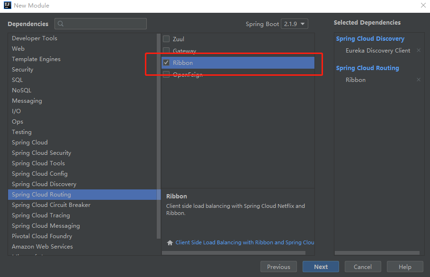Click the home icon beside the guide link
The image size is (430, 277).
tap(170, 242)
